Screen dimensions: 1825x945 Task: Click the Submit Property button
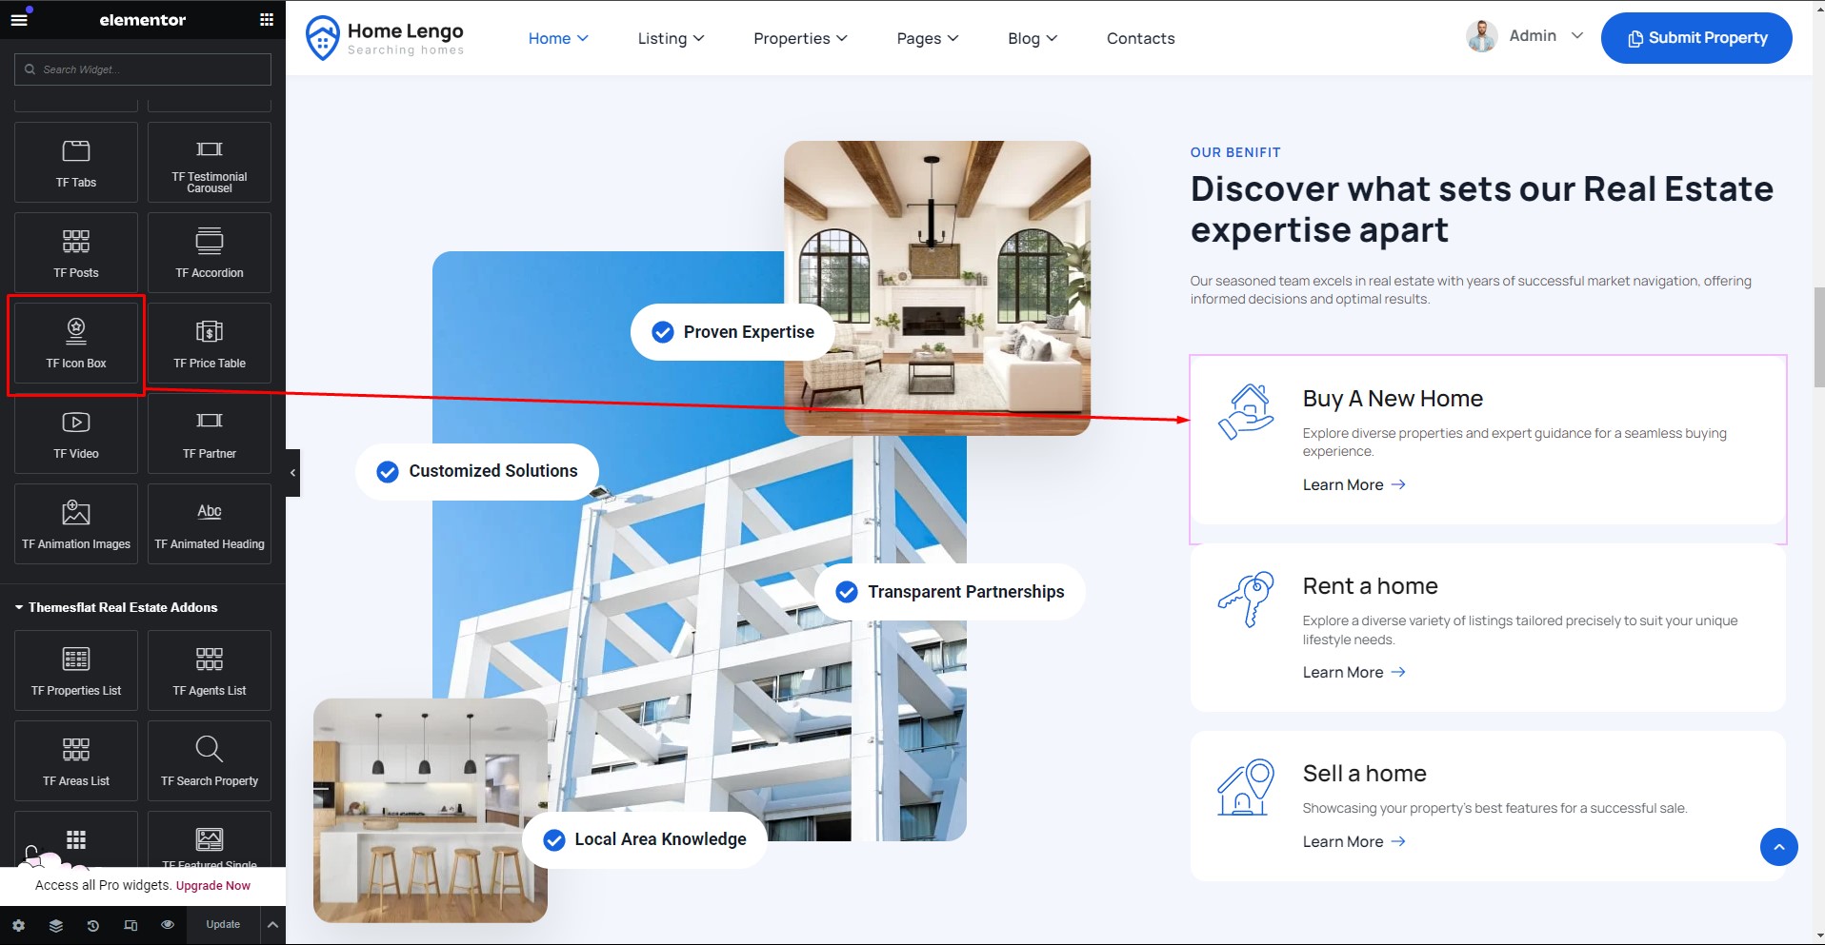(x=1696, y=38)
